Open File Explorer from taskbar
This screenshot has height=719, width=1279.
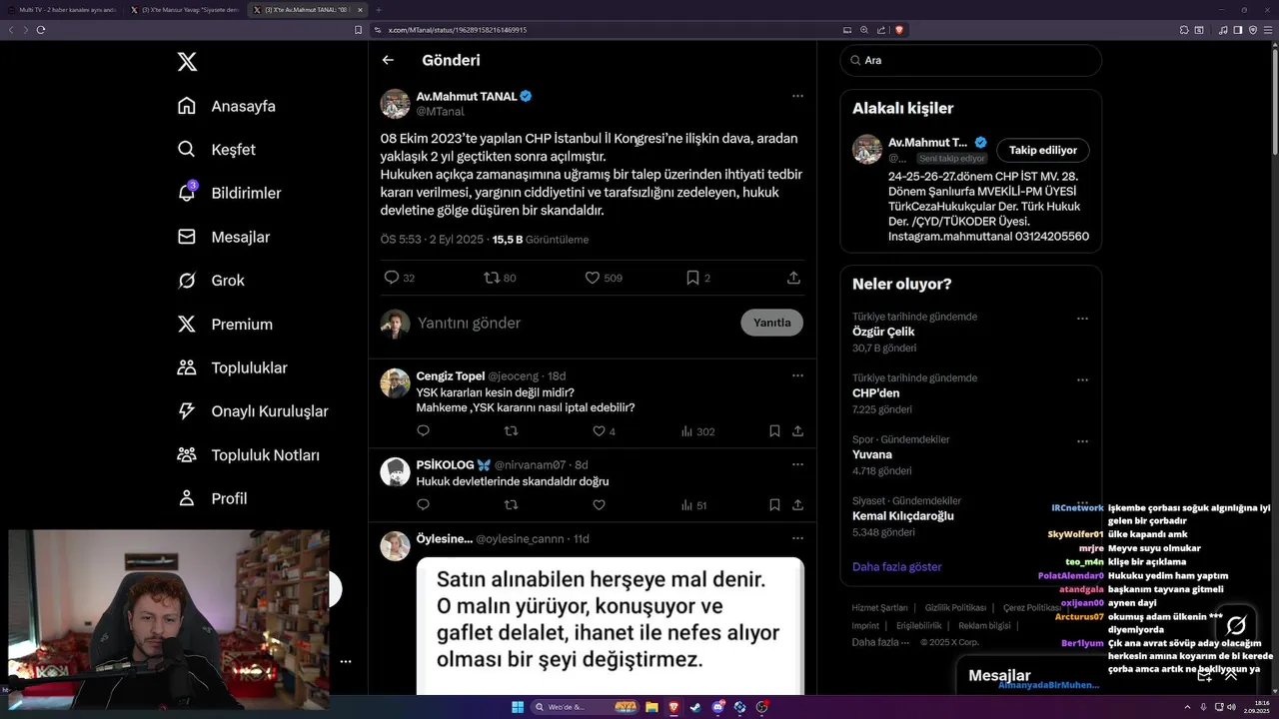pos(651,707)
